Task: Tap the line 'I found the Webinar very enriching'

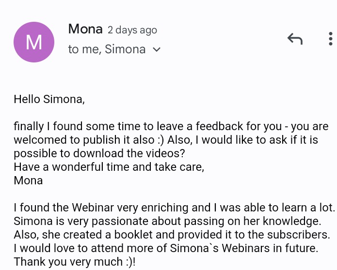Action: tap(175, 208)
